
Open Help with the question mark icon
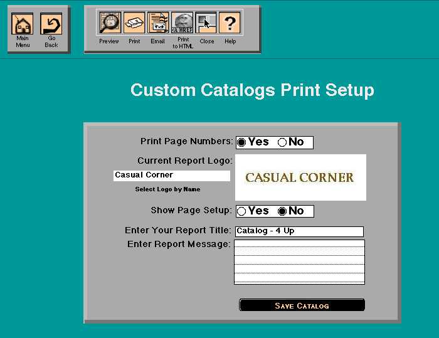[x=230, y=23]
